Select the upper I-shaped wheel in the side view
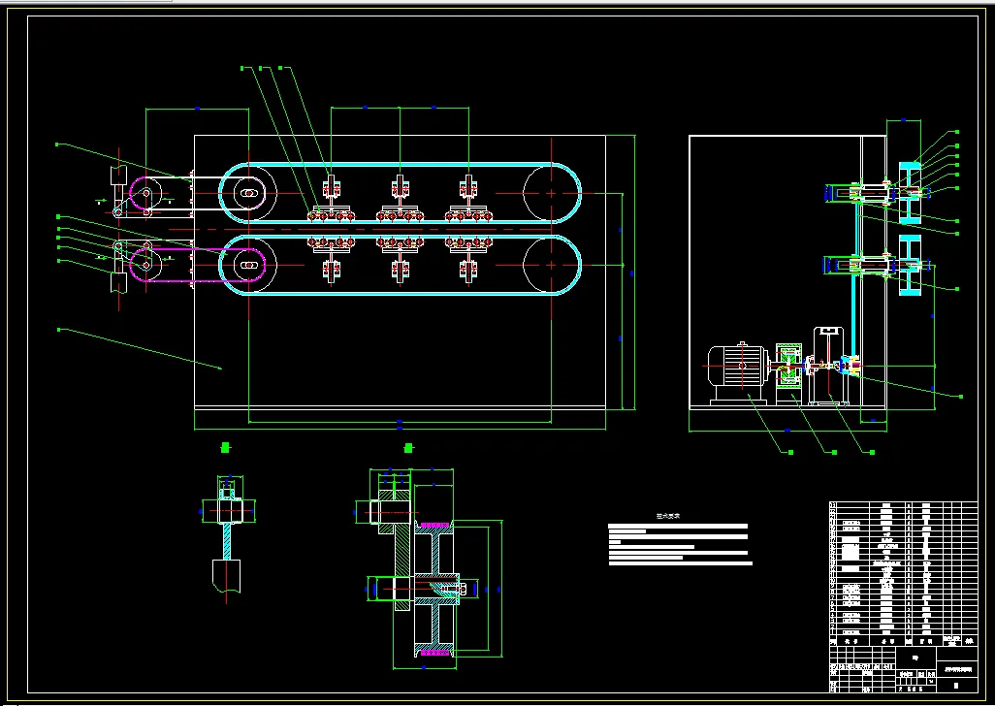The height and width of the screenshot is (706, 995). (910, 193)
